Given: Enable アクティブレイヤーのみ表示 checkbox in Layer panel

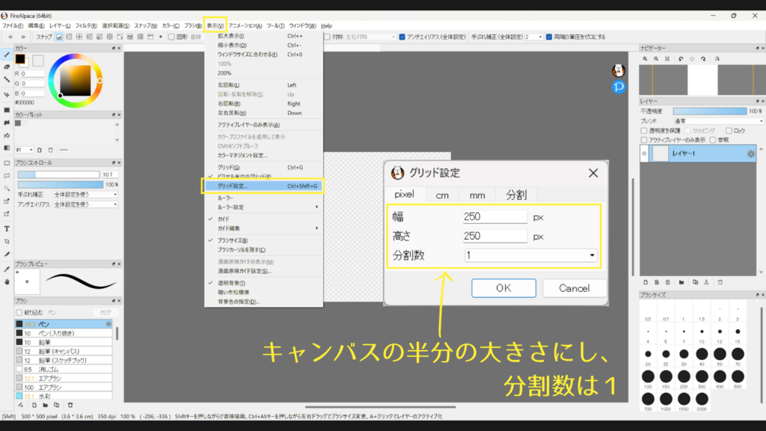Looking at the screenshot, I should pyautogui.click(x=644, y=140).
